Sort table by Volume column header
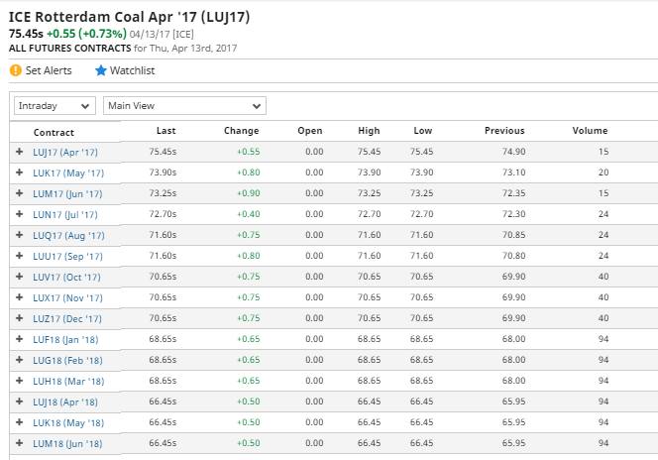 click(x=590, y=131)
